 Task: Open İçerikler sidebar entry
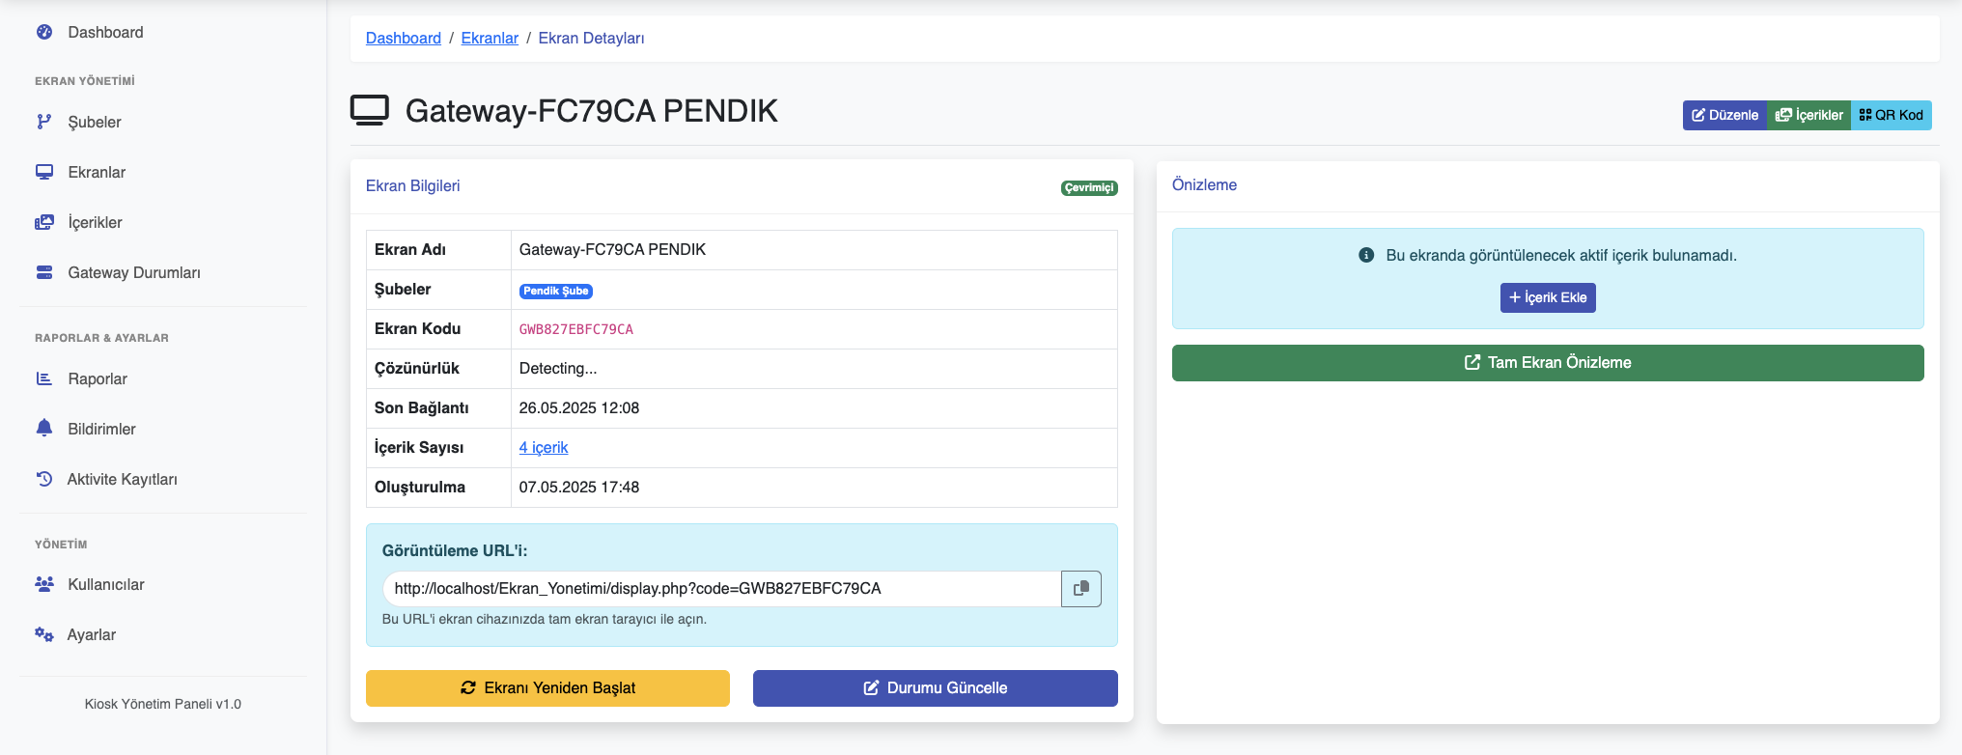pyautogui.click(x=95, y=222)
